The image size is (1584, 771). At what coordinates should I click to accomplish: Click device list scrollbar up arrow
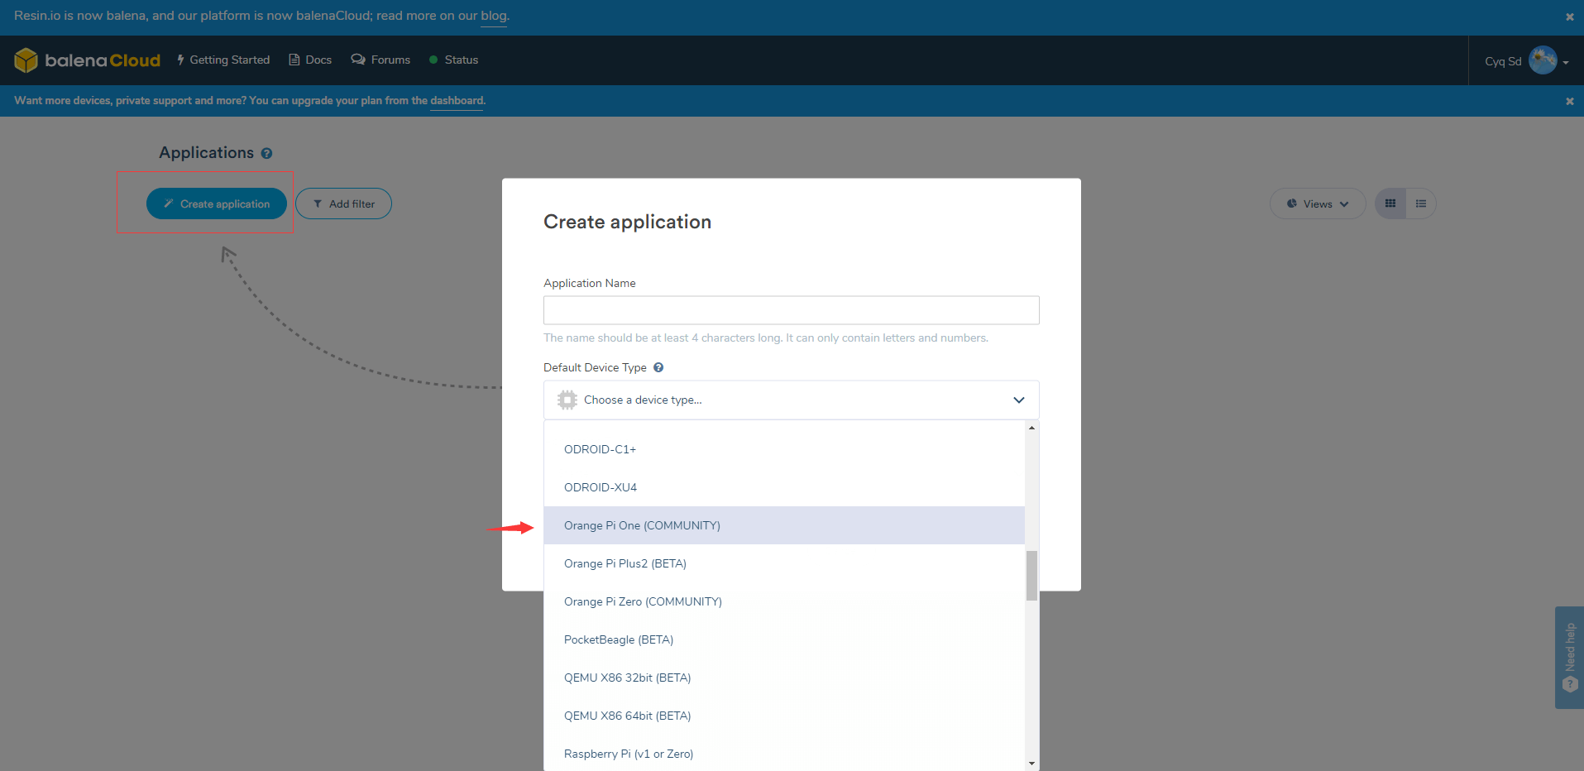(1031, 428)
